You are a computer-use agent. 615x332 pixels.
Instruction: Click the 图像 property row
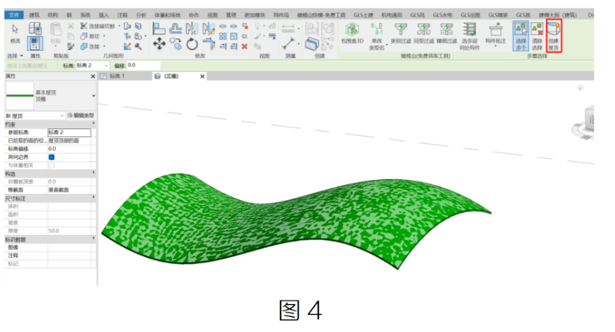tap(50, 247)
